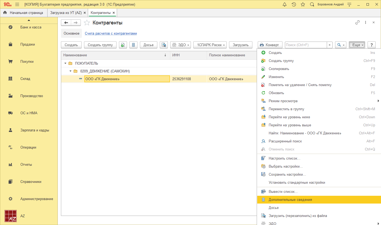Switch to Загрузка из УТ (AZ) tab
The height and width of the screenshot is (225, 381).
tap(66, 13)
